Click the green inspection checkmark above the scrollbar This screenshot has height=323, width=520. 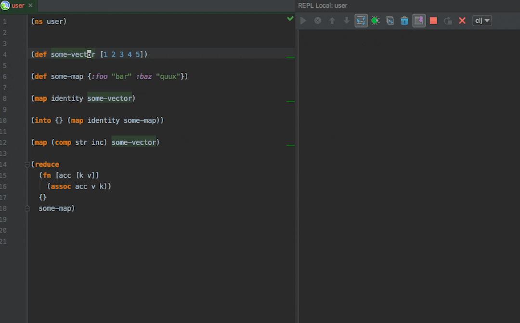pos(290,18)
